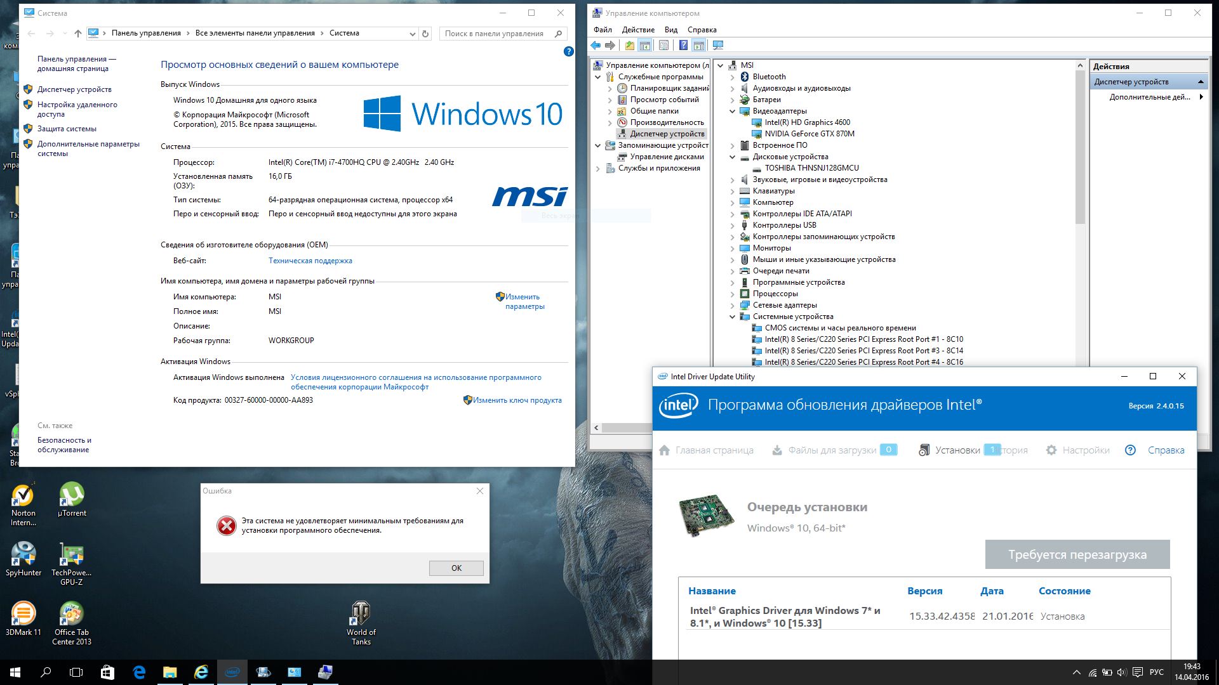Expand the Bluetooth device category
1219x685 pixels.
click(732, 77)
